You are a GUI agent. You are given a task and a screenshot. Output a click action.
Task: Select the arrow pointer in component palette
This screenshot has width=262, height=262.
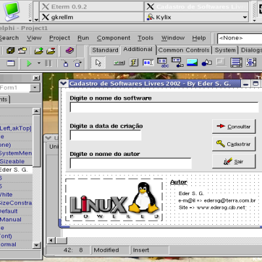98,63
